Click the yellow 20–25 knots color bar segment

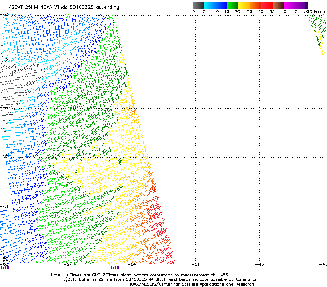pyautogui.click(x=244, y=5)
